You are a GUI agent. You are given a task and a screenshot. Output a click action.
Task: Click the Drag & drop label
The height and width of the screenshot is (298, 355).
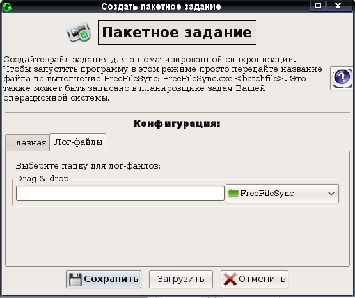coord(42,179)
